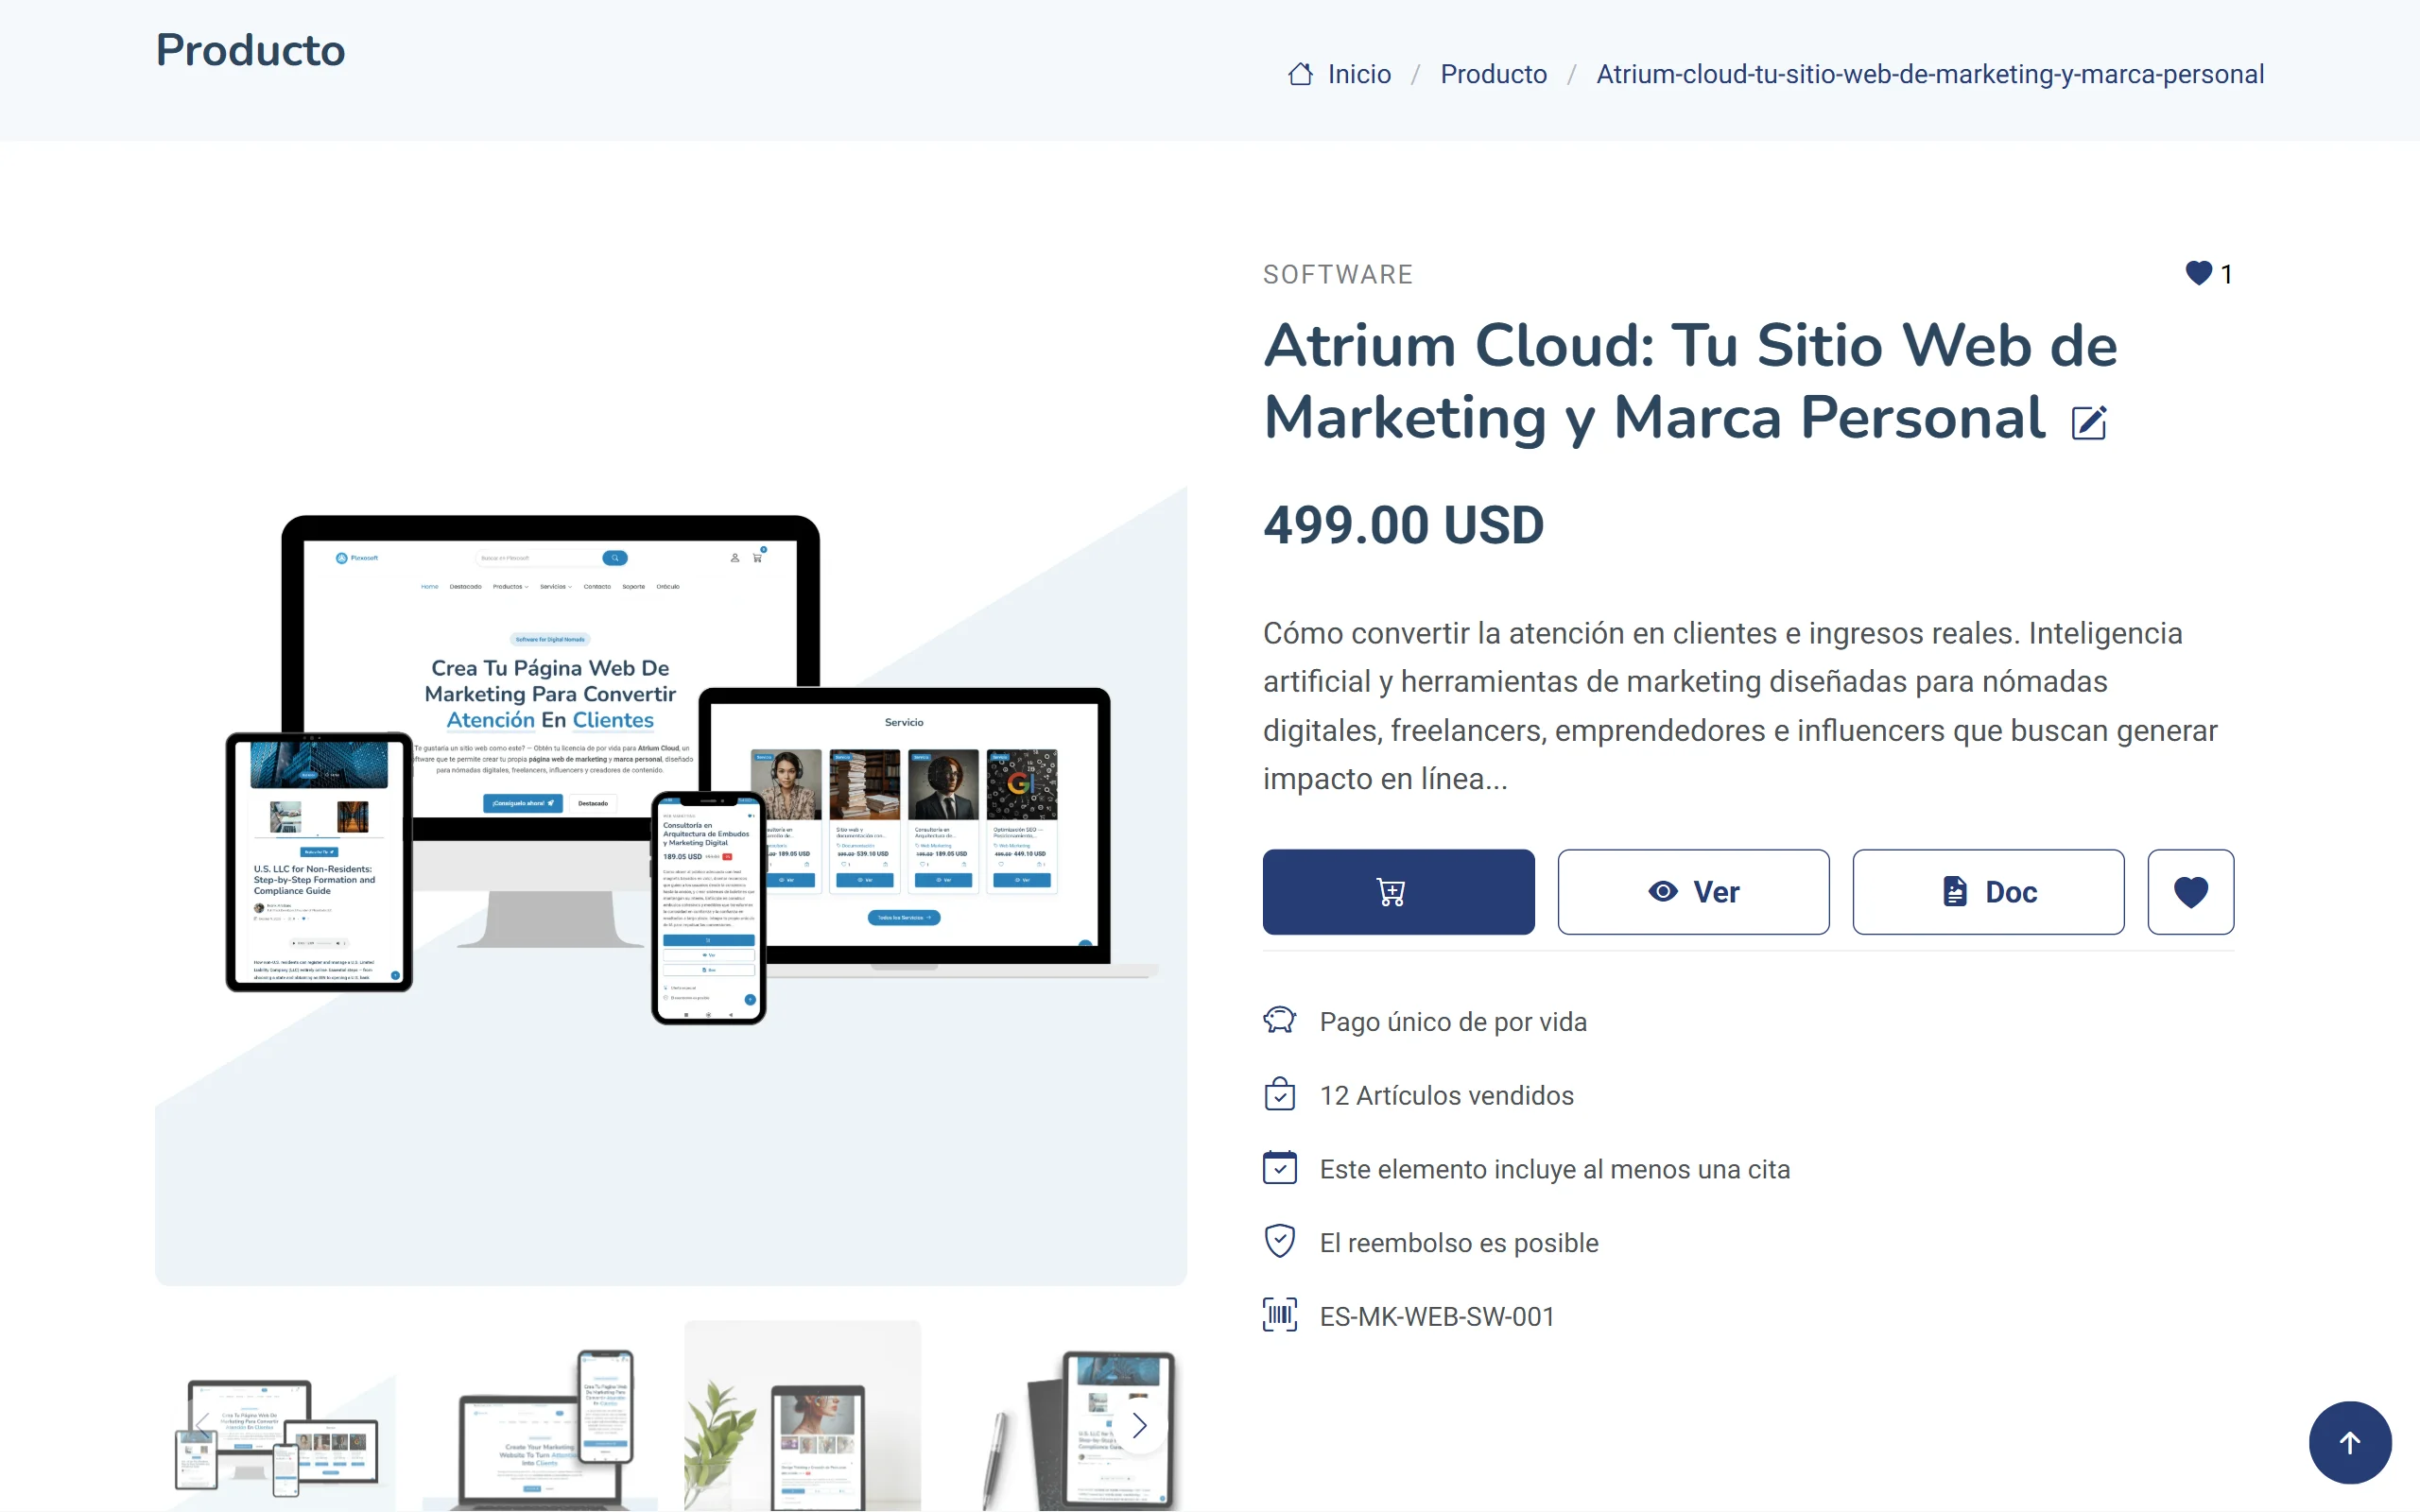Click the Atrium Cloud product title

pos(1690,381)
